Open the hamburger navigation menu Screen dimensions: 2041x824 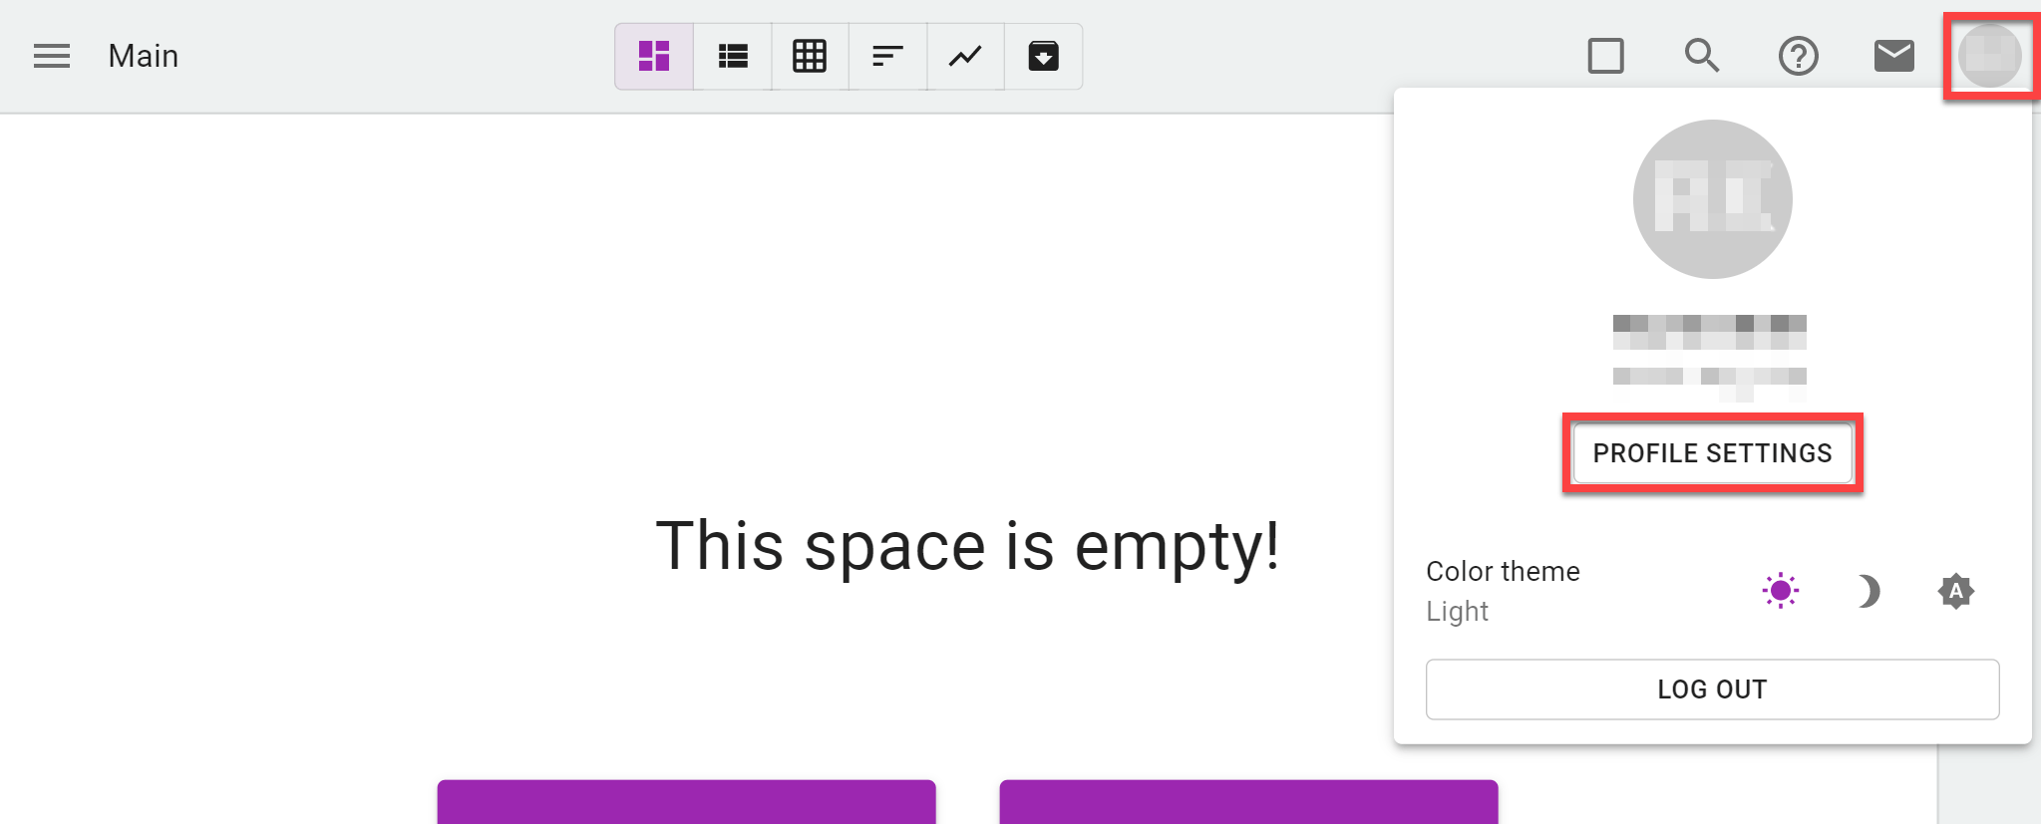52,56
